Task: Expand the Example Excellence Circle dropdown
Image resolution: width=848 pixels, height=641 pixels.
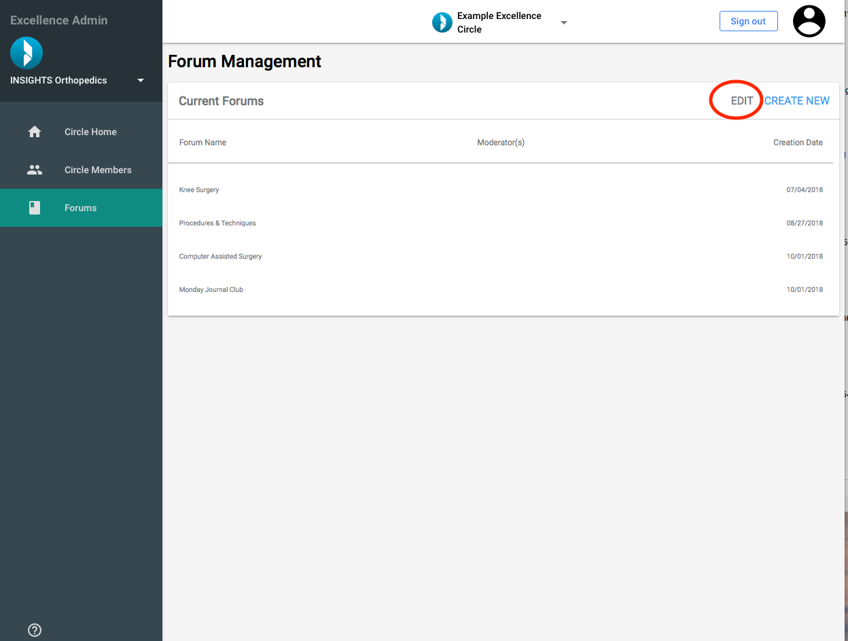Action: click(x=563, y=22)
